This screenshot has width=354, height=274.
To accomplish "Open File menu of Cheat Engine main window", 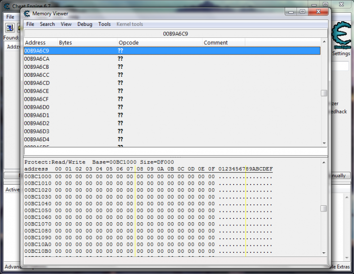I will click(10, 17).
